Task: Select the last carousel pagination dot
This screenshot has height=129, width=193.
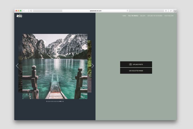Action: click(63, 101)
